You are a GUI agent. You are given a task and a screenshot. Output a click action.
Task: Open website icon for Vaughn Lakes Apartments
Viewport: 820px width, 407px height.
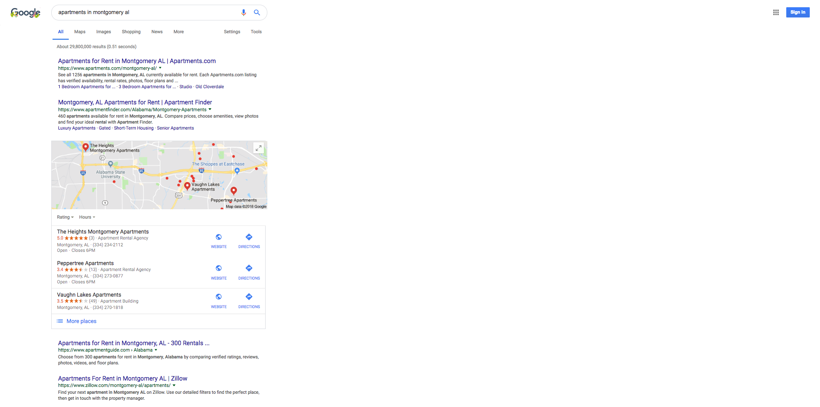coord(219,297)
